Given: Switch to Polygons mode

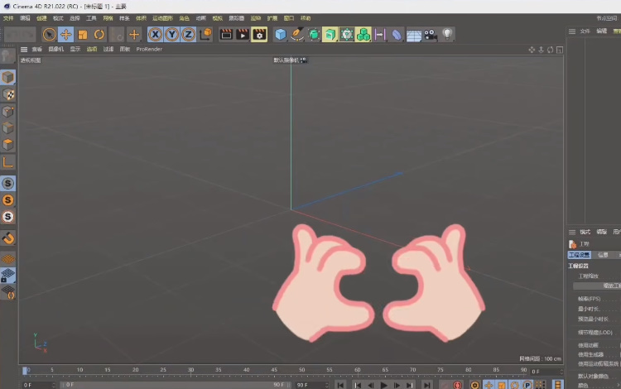Looking at the screenshot, I should pos(8,145).
